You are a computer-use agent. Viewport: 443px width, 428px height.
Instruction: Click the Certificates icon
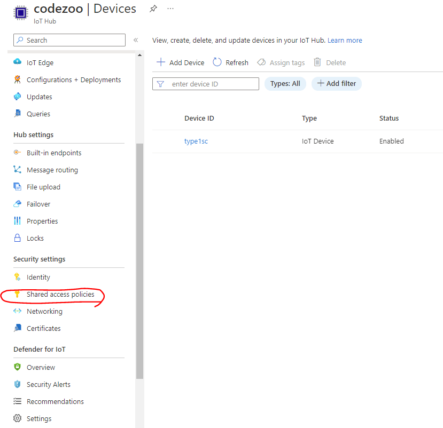coord(17,328)
